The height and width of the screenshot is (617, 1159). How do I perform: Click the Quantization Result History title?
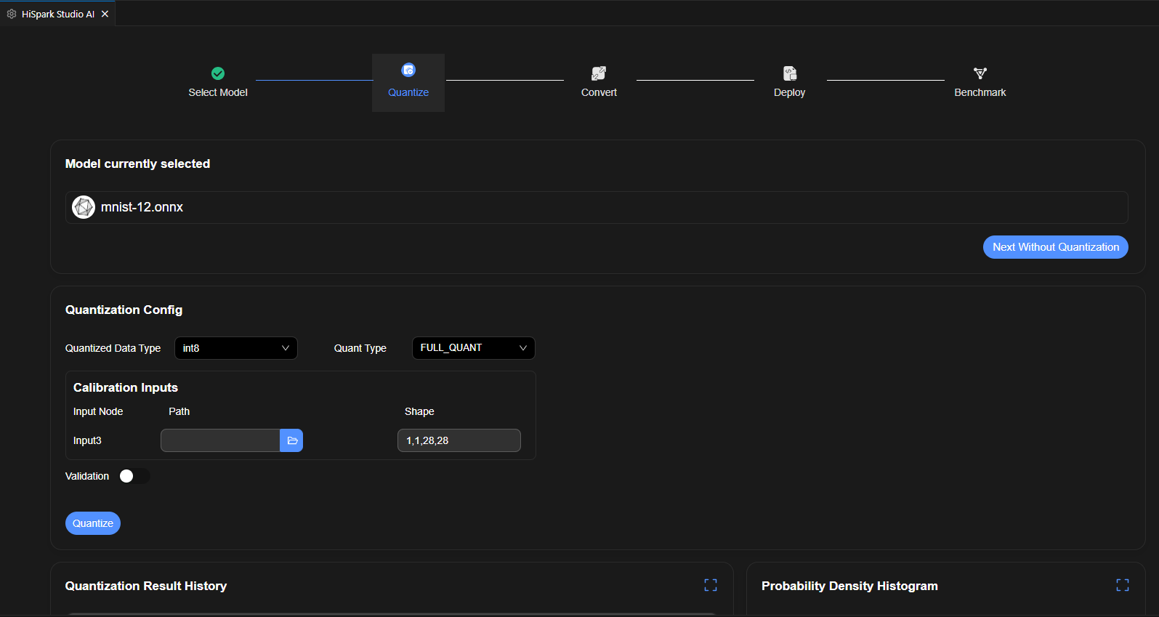[146, 586]
